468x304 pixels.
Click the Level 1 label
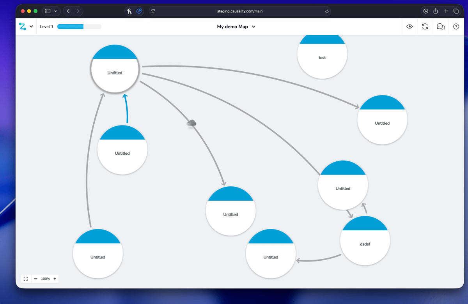[47, 27]
